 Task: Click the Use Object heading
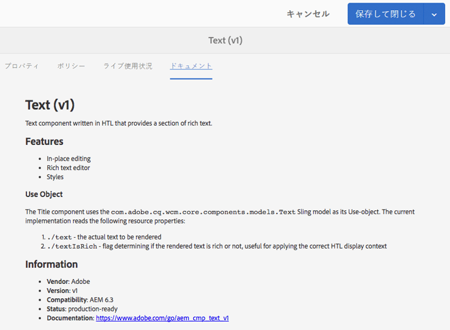pyautogui.click(x=44, y=194)
